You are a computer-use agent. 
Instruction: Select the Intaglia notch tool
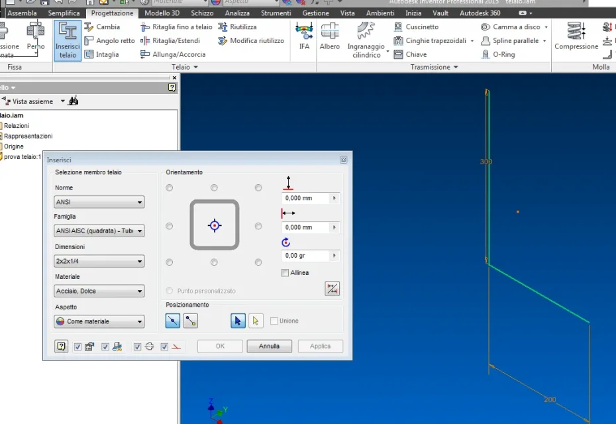(102, 54)
